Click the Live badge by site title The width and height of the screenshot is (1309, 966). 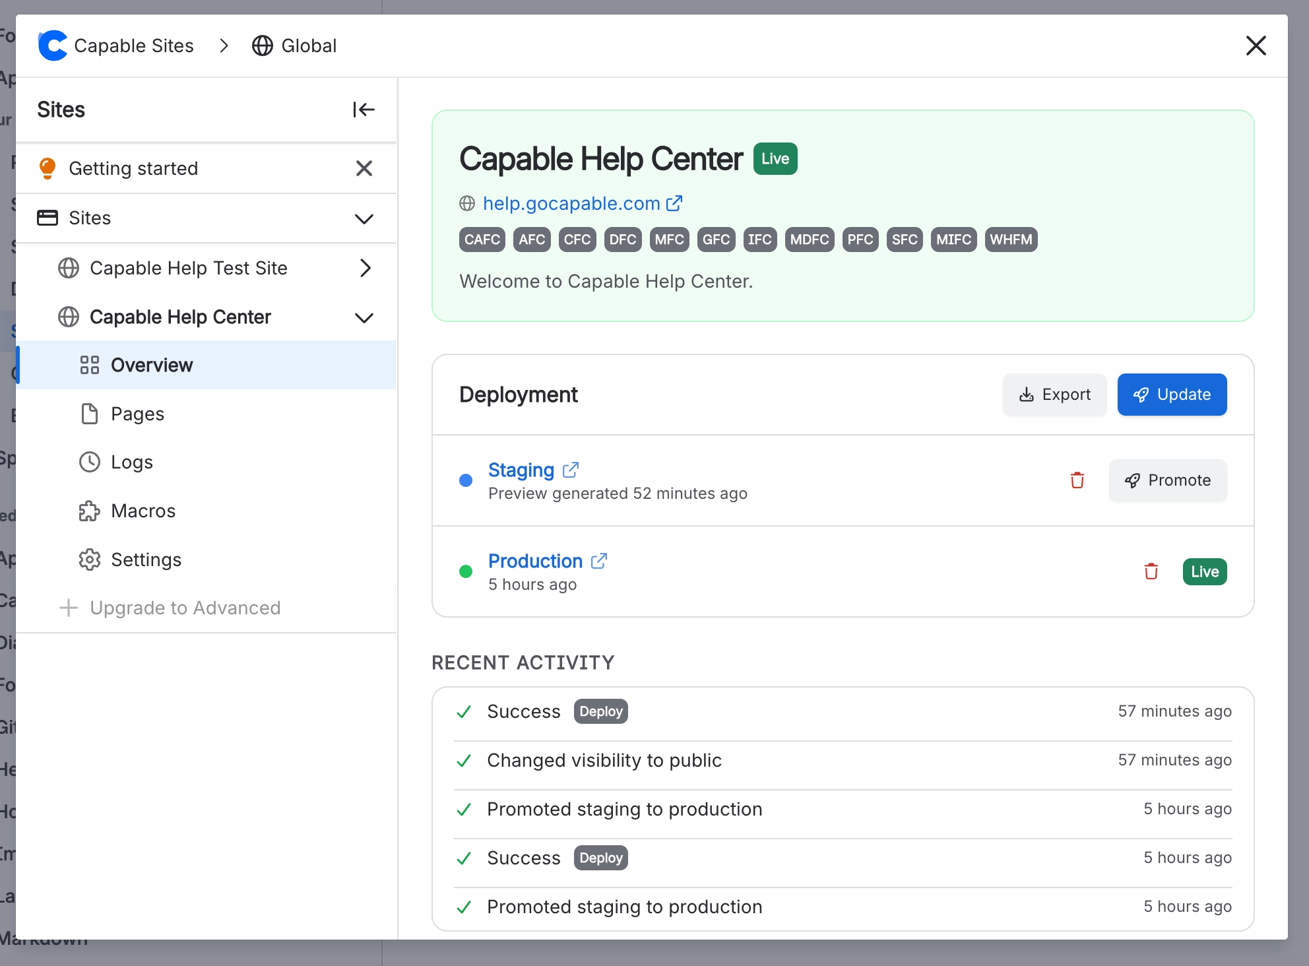pyautogui.click(x=775, y=159)
